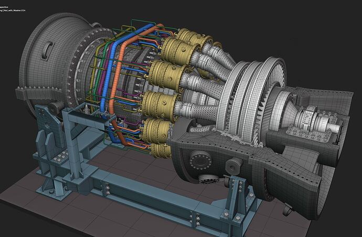Select the round bolted flange on lower casing
This screenshot has height=237, width=362.
tap(200, 160)
